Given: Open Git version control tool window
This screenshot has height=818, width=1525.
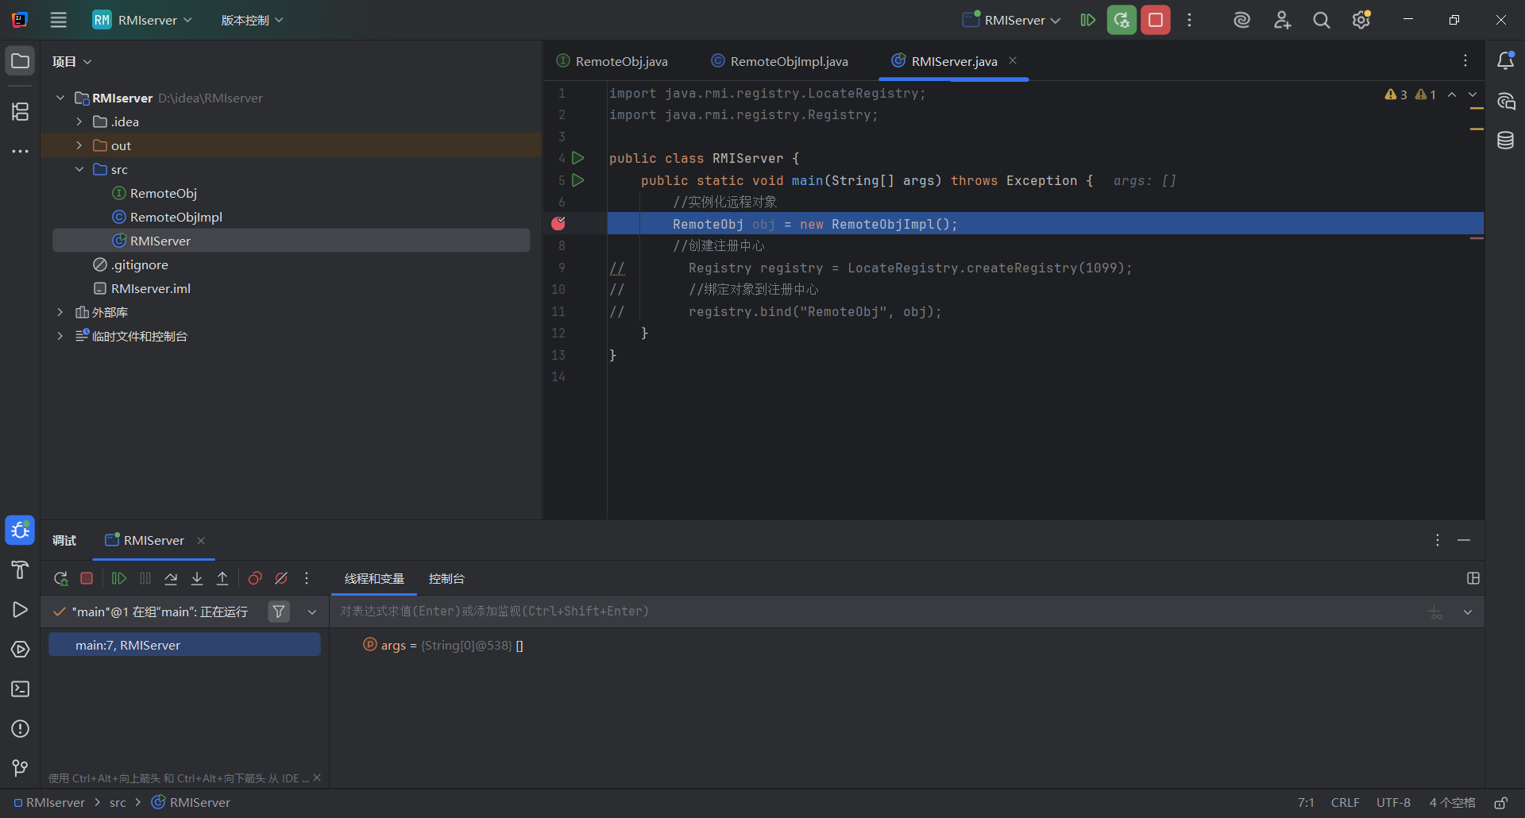Looking at the screenshot, I should click(20, 768).
